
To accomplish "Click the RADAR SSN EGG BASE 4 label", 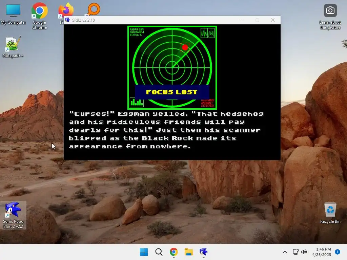I will [x=137, y=32].
